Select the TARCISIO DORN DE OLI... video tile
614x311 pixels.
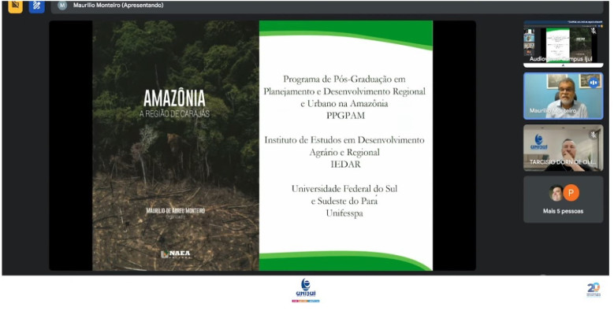pos(563,148)
